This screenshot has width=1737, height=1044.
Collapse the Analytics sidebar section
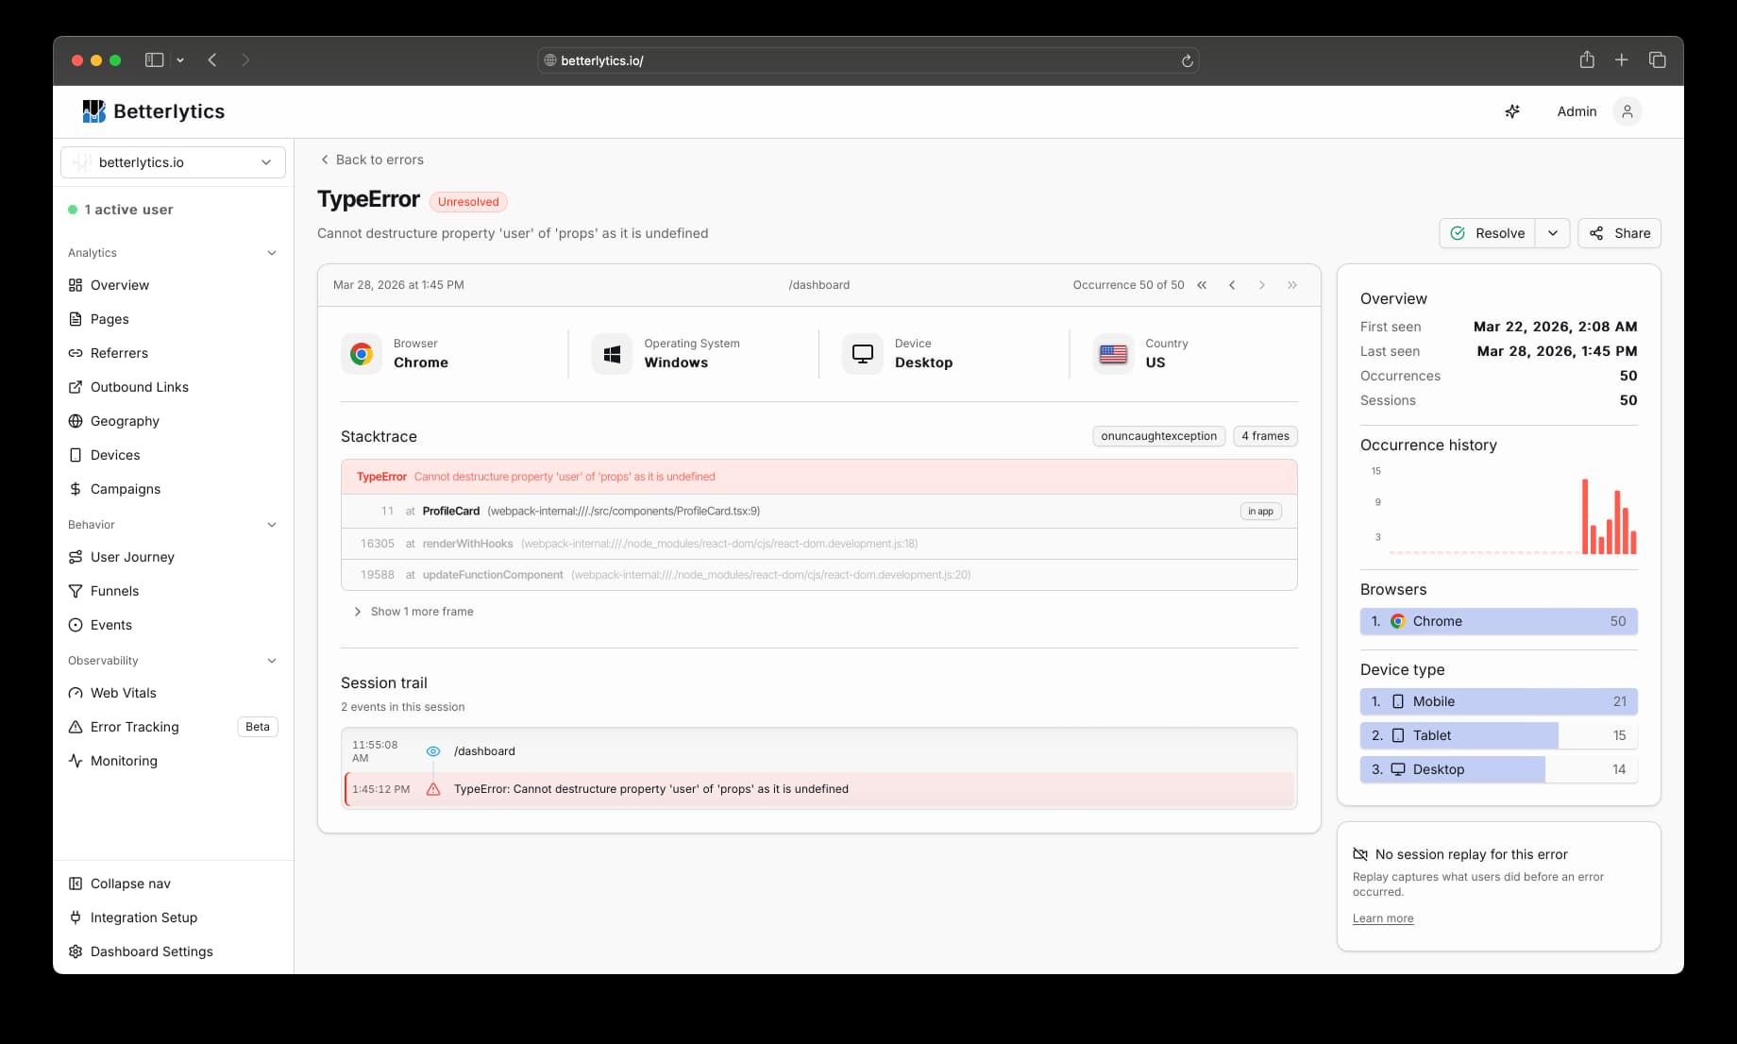point(271,253)
